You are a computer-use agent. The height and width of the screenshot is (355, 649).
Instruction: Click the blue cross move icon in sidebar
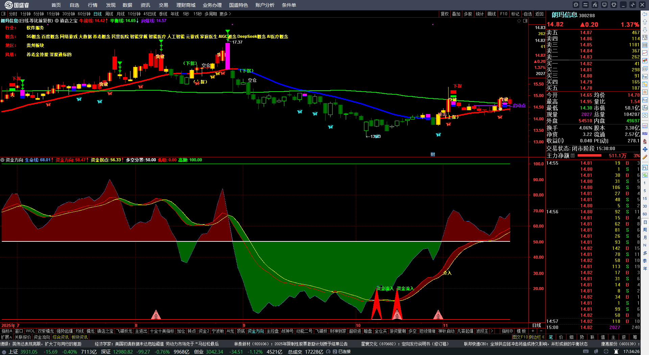point(645,149)
